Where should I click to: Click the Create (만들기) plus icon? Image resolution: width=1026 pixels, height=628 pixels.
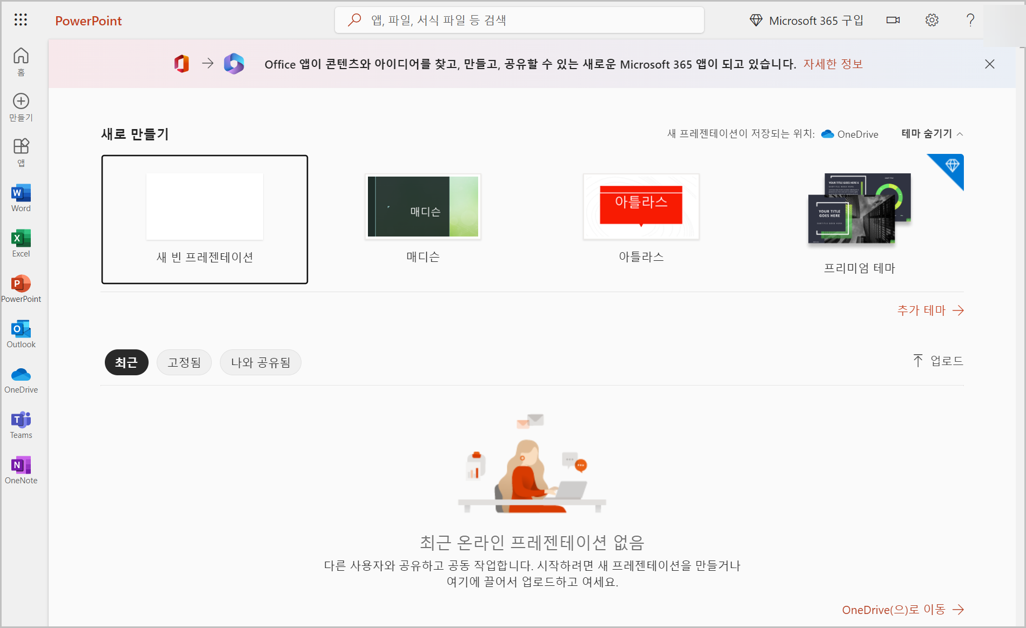(x=21, y=101)
